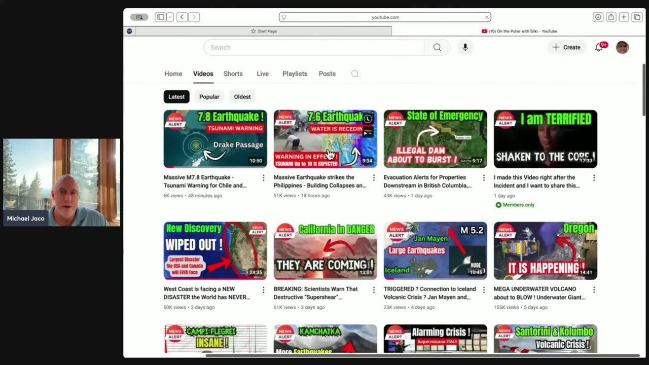Open the Safari downloads icon
Screen dimensions: 649x365
(x=598, y=17)
